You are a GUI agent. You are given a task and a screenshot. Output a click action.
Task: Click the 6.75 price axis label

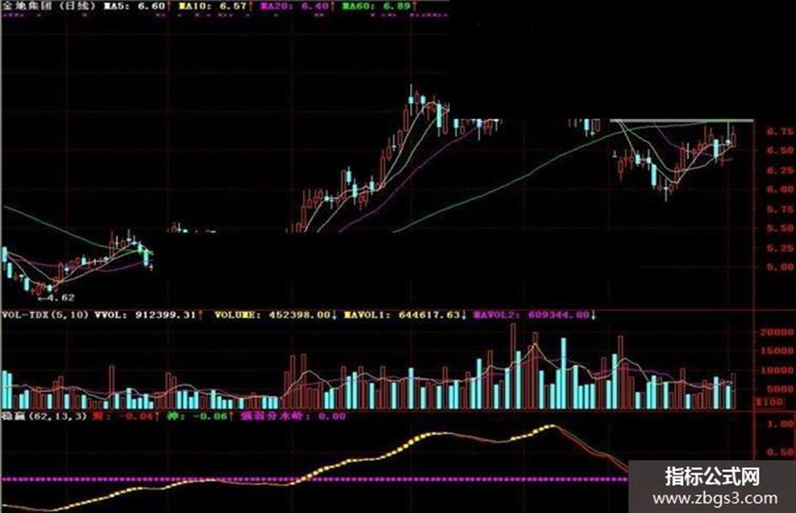(780, 131)
